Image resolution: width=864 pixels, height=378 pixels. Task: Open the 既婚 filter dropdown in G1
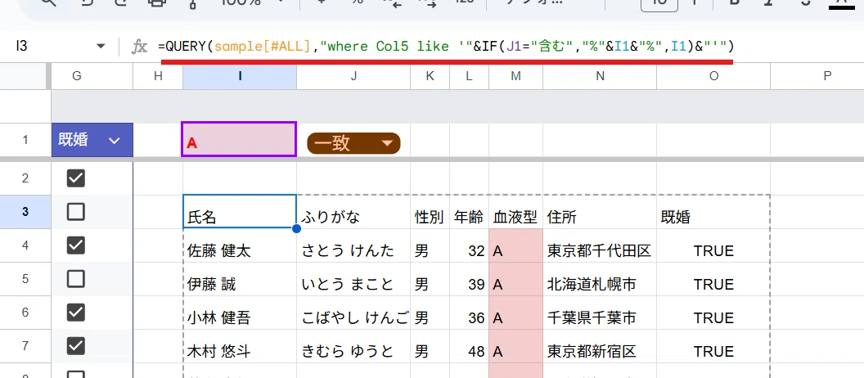click(115, 141)
